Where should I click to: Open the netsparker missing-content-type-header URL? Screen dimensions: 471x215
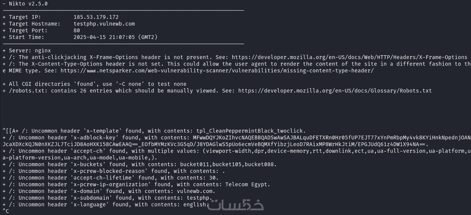(217, 71)
